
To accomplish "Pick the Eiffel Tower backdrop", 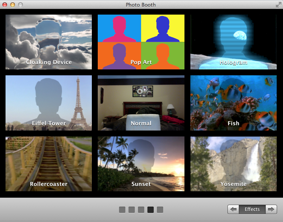I will (48, 103).
